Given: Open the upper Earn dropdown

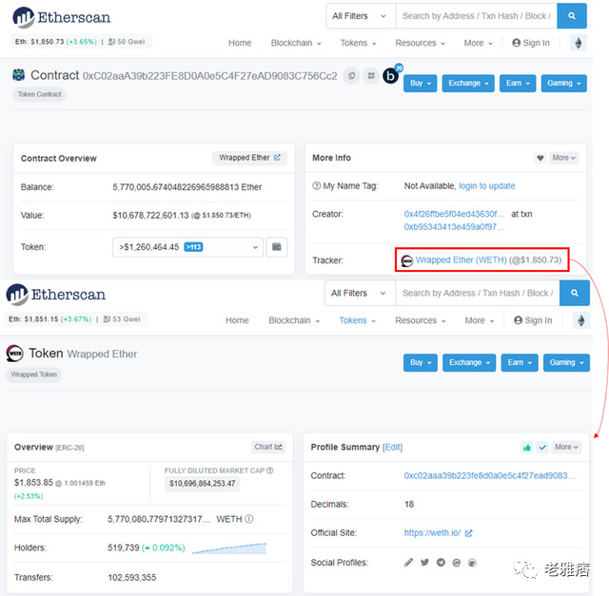Looking at the screenshot, I should 518,83.
